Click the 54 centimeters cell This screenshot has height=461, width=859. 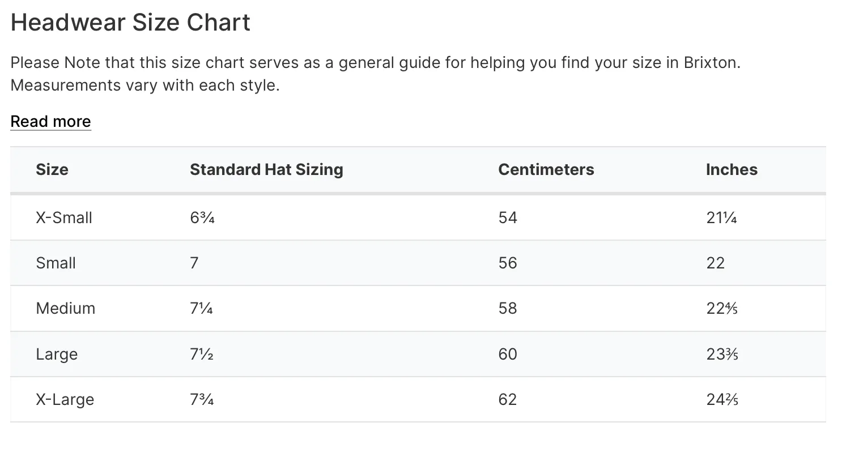[x=508, y=217]
